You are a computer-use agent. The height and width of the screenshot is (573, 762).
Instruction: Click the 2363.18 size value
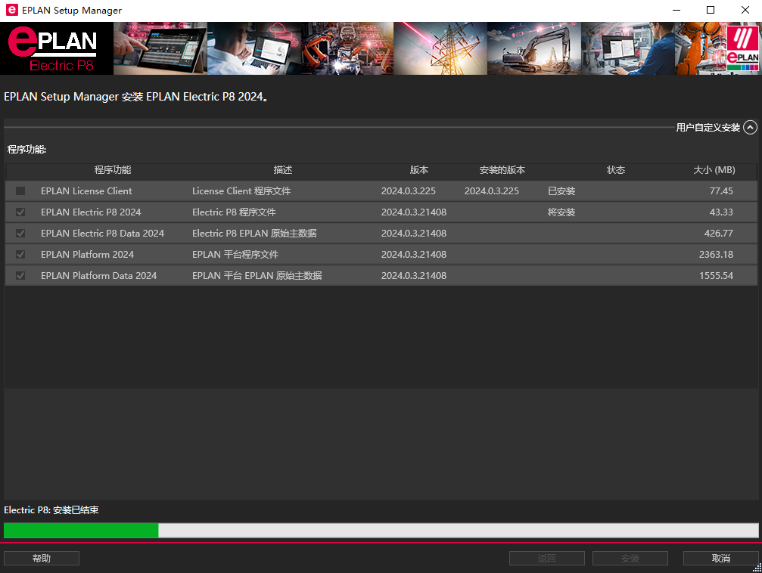716,255
